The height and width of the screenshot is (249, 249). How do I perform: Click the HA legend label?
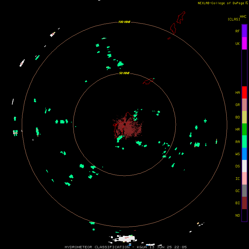(x=237, y=93)
